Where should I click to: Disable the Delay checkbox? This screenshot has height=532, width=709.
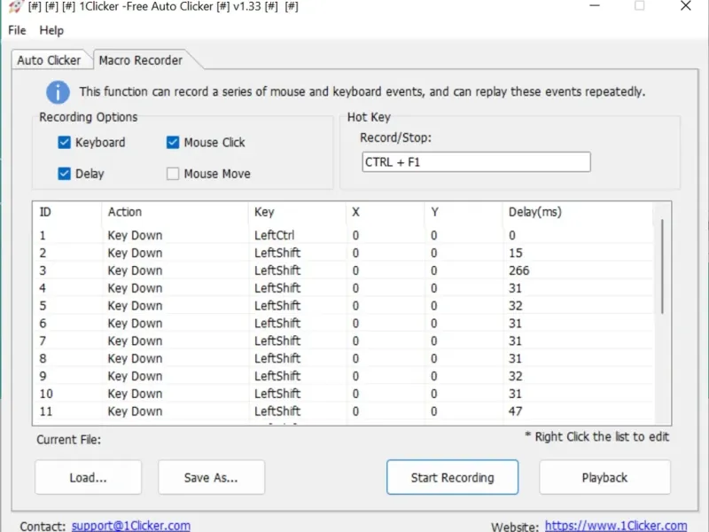click(x=64, y=174)
